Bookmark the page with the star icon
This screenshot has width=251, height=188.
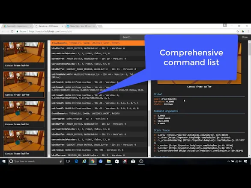[238, 32]
